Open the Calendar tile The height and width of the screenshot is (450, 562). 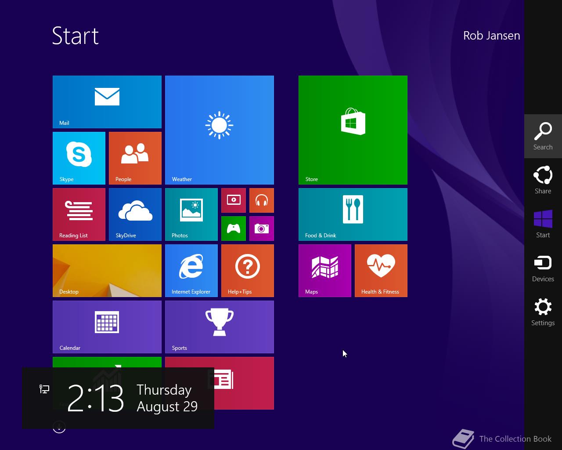click(x=107, y=327)
